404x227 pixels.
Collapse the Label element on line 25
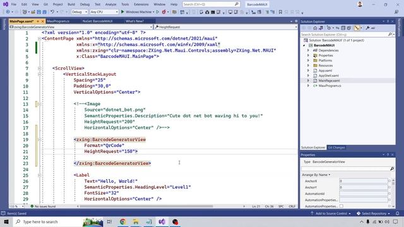[39, 175]
